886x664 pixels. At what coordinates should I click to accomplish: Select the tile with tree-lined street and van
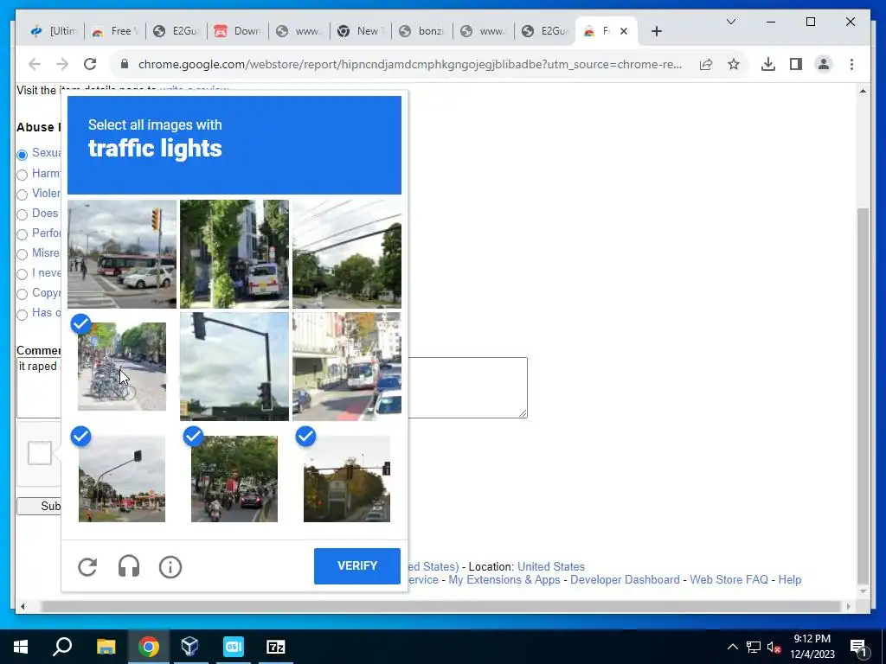[x=234, y=254]
